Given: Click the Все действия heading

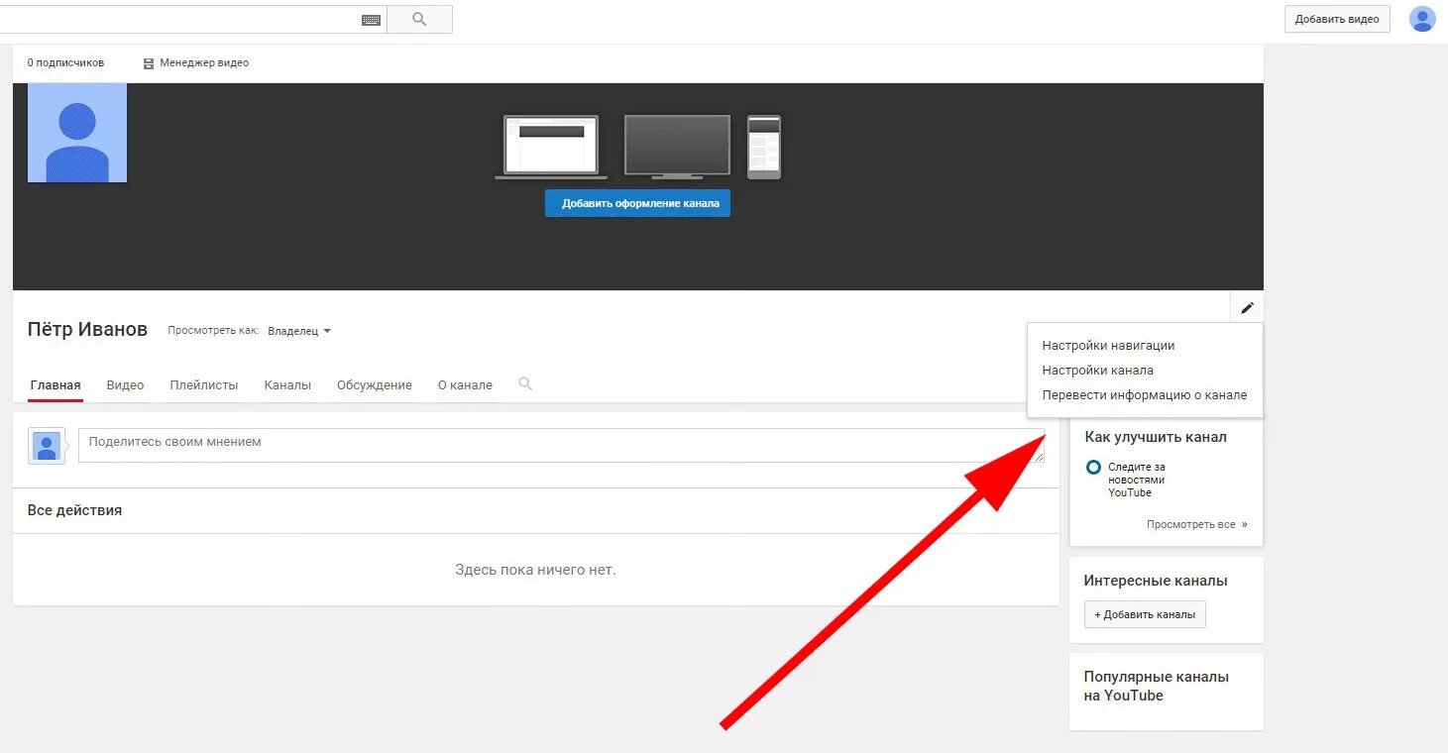Looking at the screenshot, I should point(74,510).
